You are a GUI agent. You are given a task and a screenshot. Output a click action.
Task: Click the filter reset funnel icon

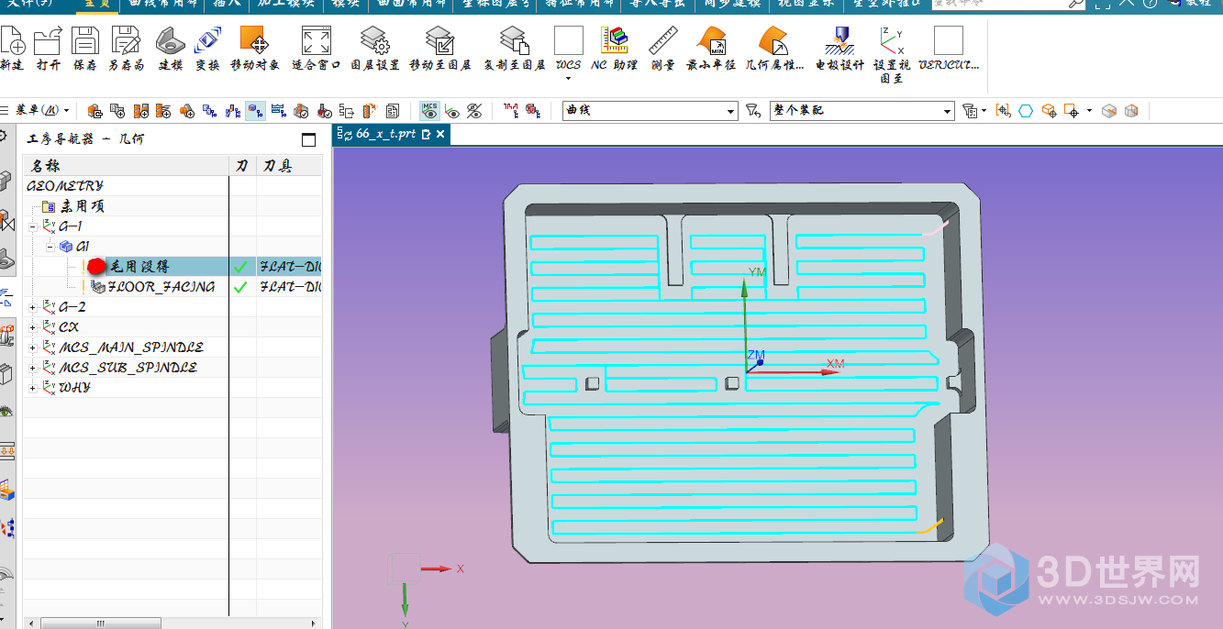752,111
